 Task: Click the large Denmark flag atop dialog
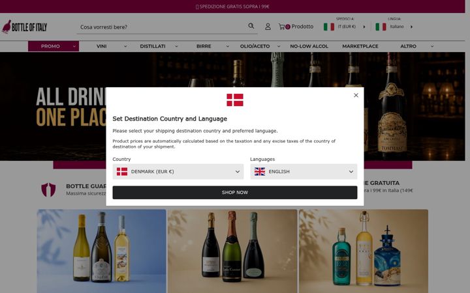235,100
